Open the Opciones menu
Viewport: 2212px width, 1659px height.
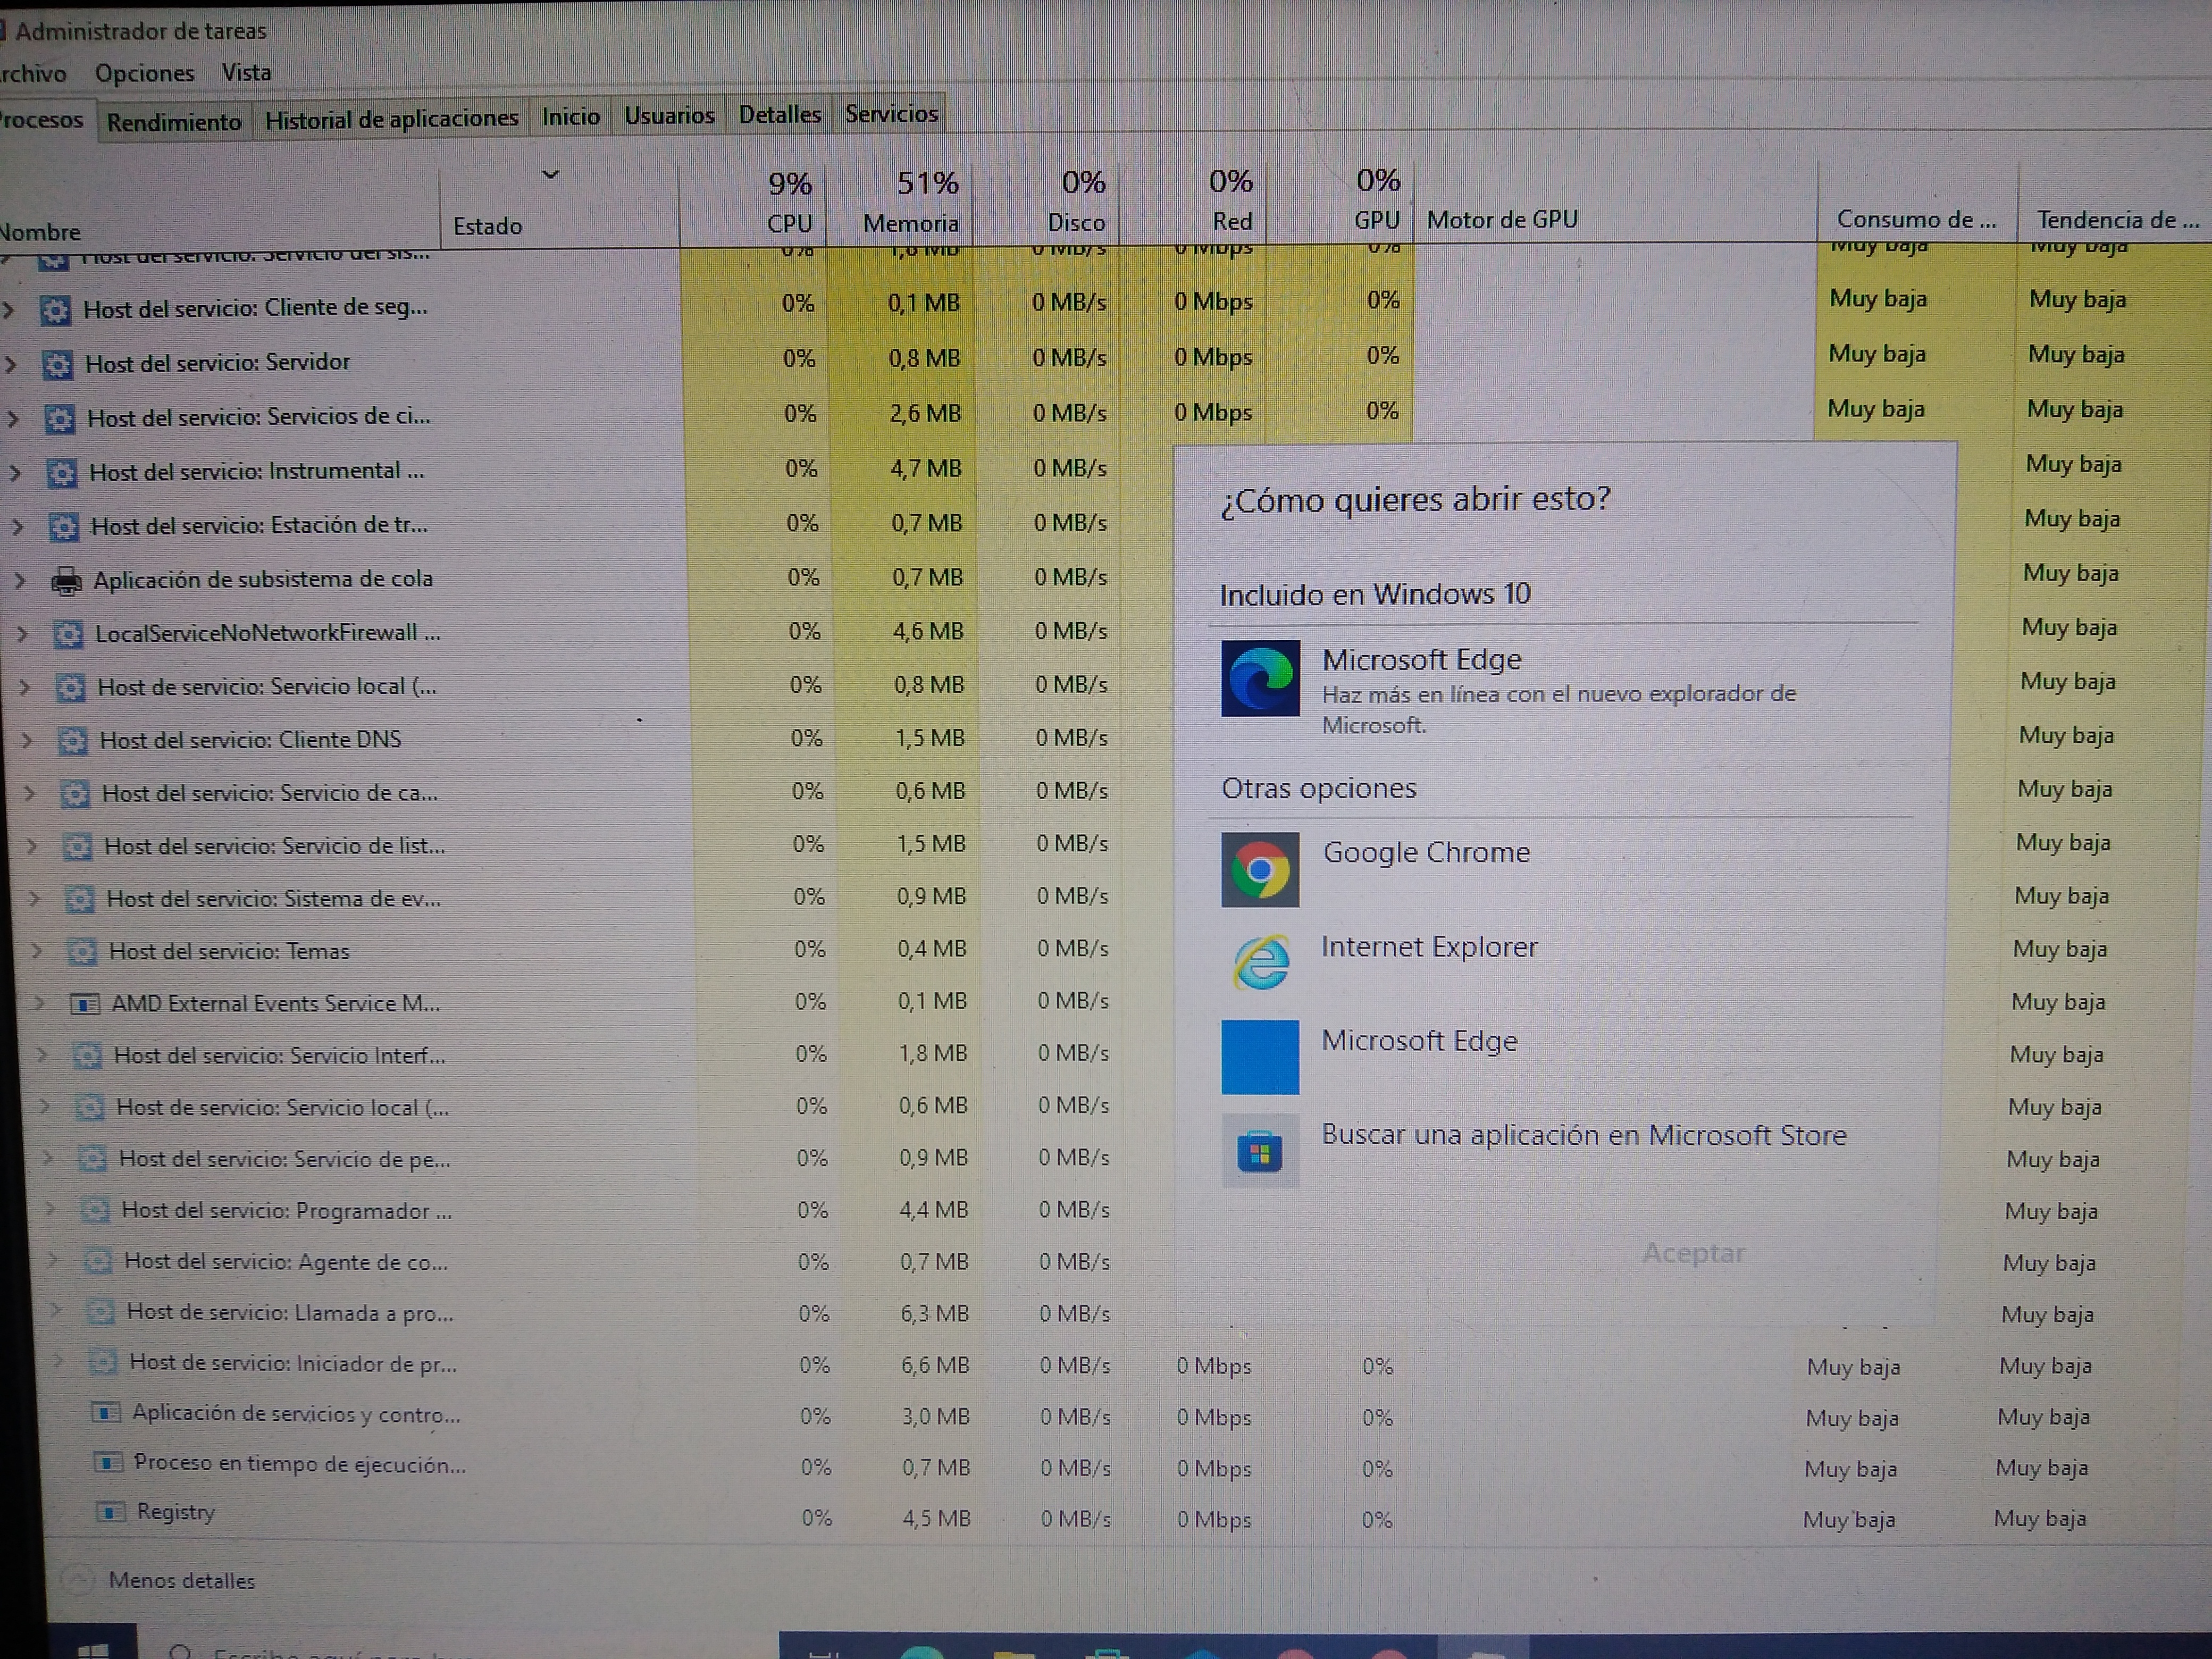[144, 73]
